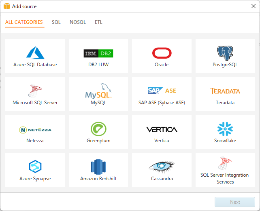Screen dimensions: 260x211
Task: Switch to the ETL tab
Action: (x=98, y=22)
